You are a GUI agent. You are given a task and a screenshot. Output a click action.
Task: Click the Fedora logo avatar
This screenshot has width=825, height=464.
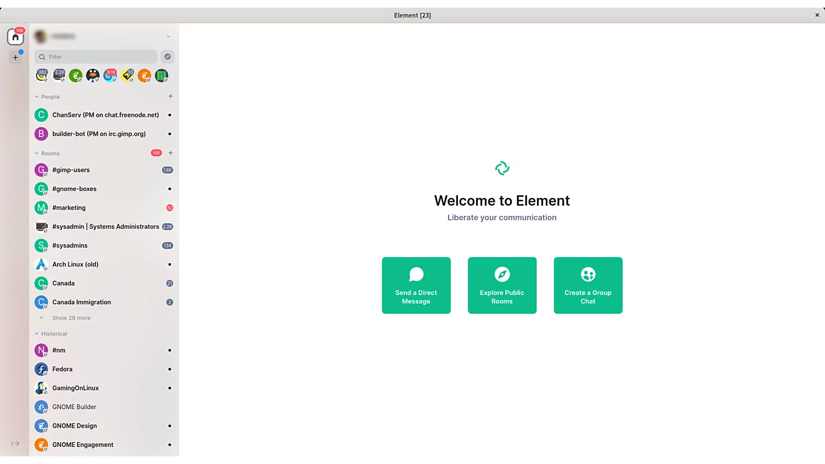click(41, 369)
